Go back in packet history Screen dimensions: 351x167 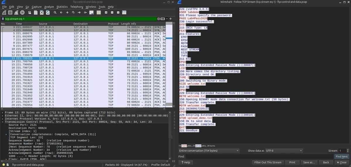pos(61,13)
